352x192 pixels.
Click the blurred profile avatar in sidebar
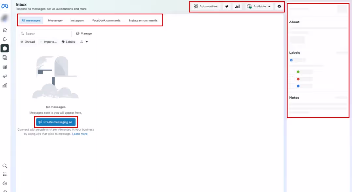[x=5, y=18]
